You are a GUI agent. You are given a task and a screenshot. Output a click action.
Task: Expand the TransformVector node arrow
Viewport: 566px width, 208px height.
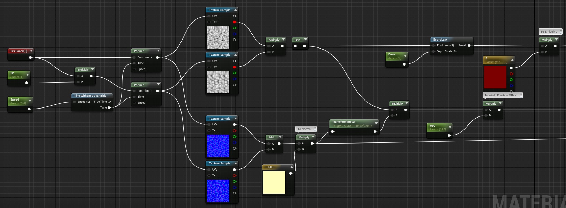pyautogui.click(x=376, y=123)
